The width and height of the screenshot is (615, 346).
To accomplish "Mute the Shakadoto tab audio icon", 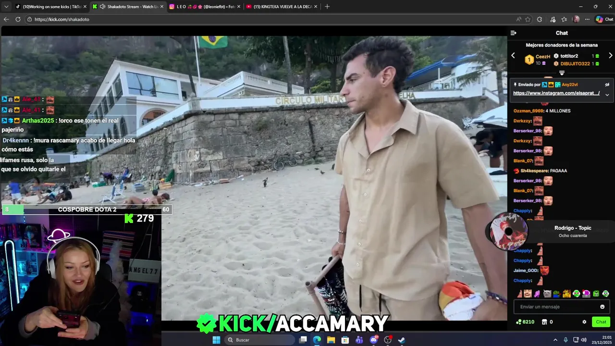I will [102, 7].
